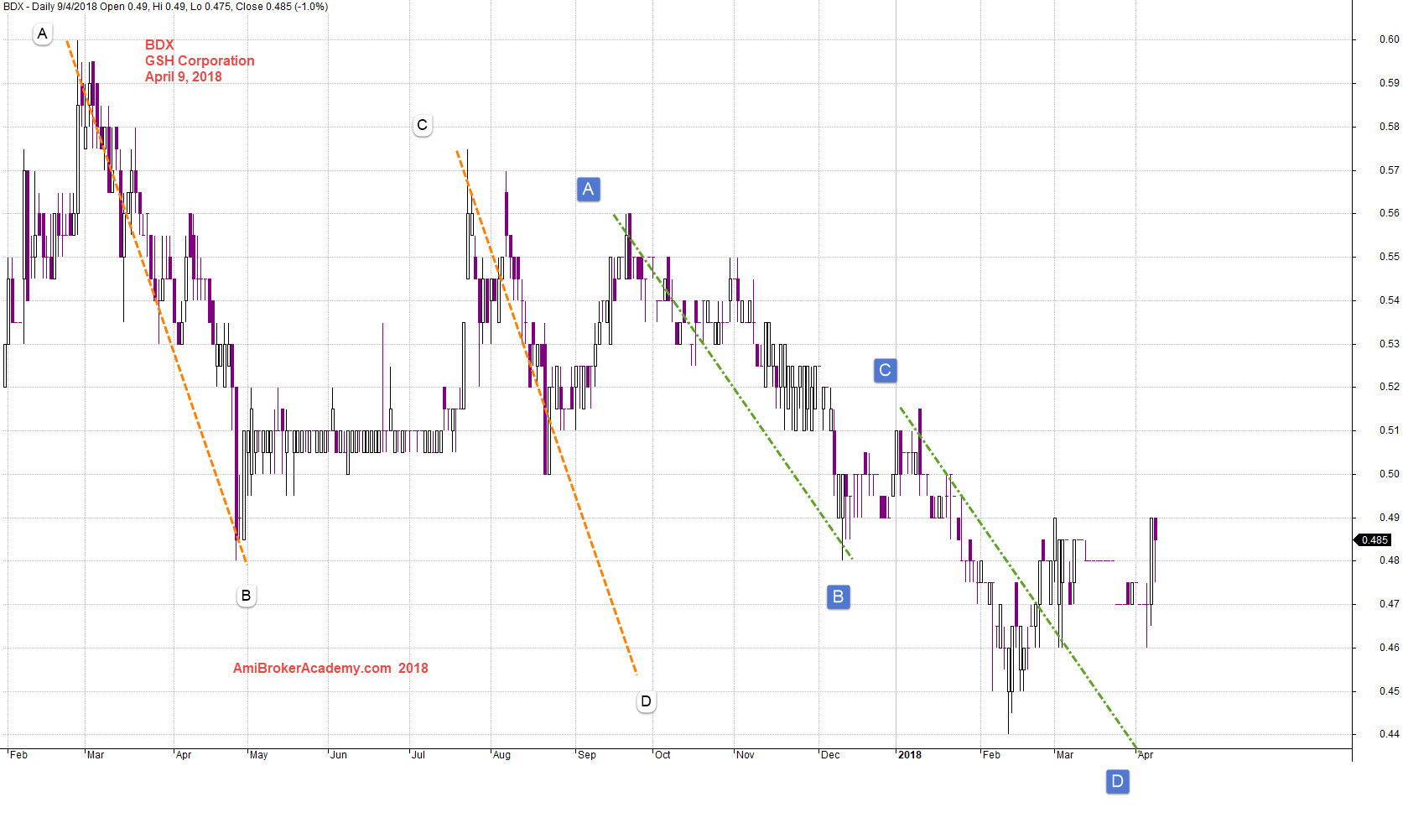Click the 0.44 price axis label
This screenshot has height=823, width=1403.
pyautogui.click(x=1389, y=734)
